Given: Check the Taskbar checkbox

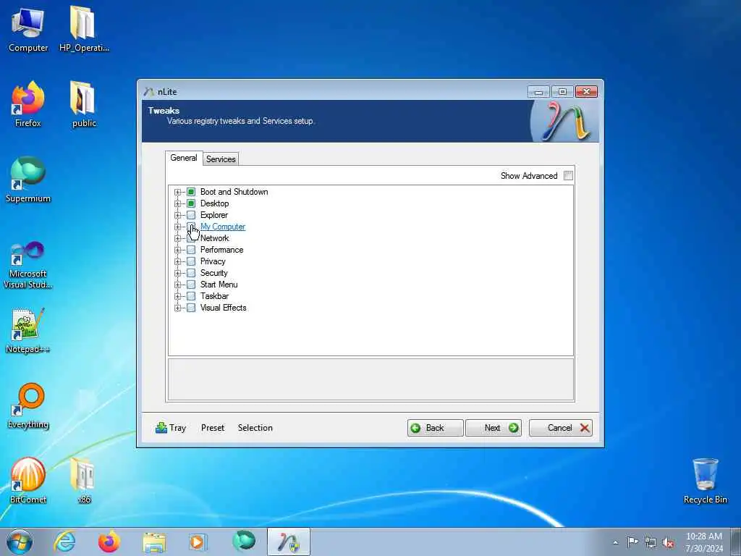Looking at the screenshot, I should (191, 296).
